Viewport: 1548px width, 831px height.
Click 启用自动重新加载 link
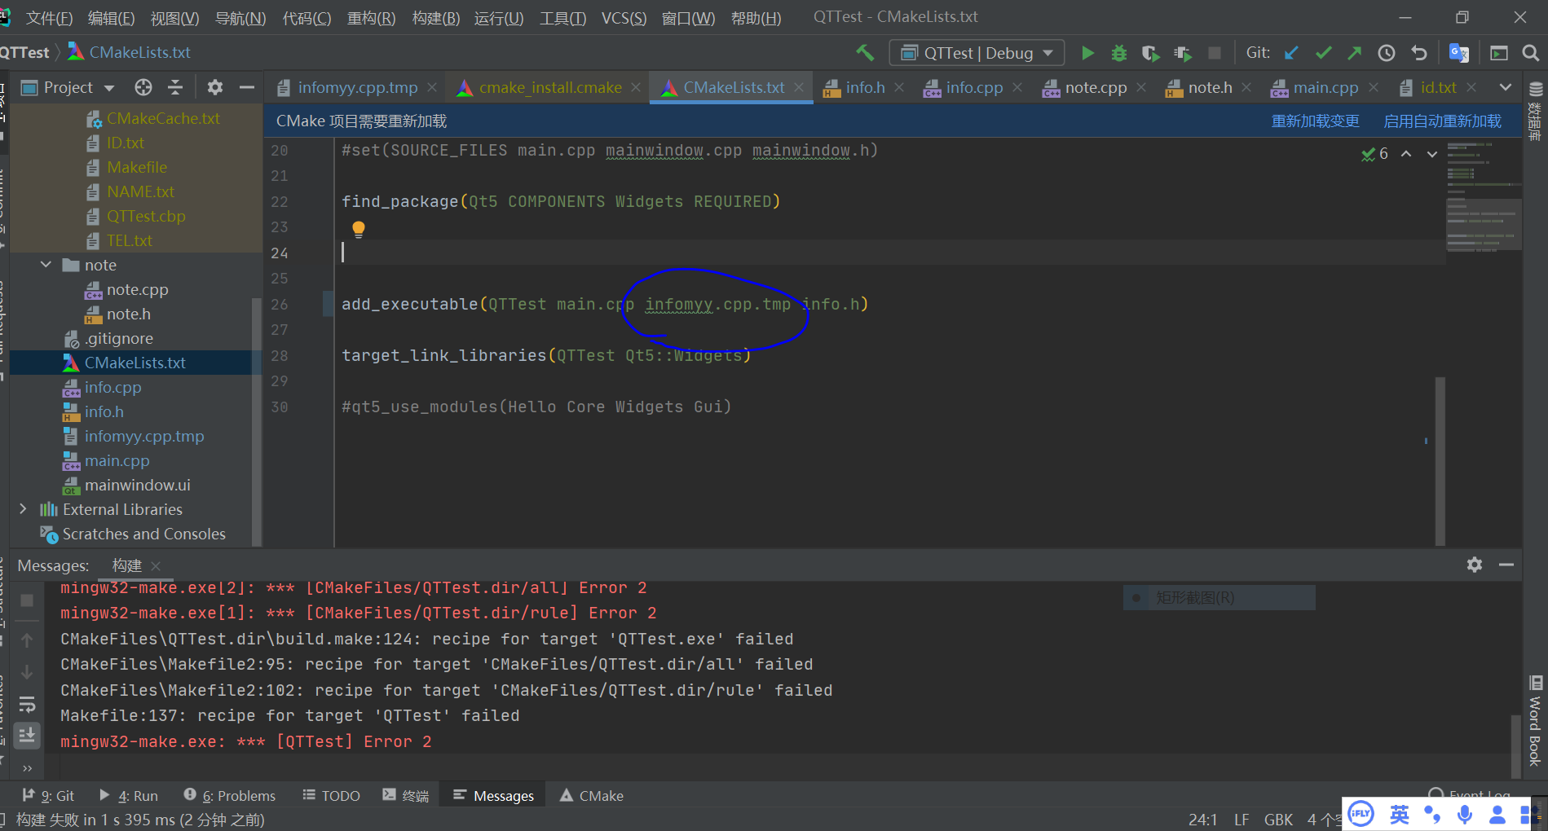(x=1442, y=121)
